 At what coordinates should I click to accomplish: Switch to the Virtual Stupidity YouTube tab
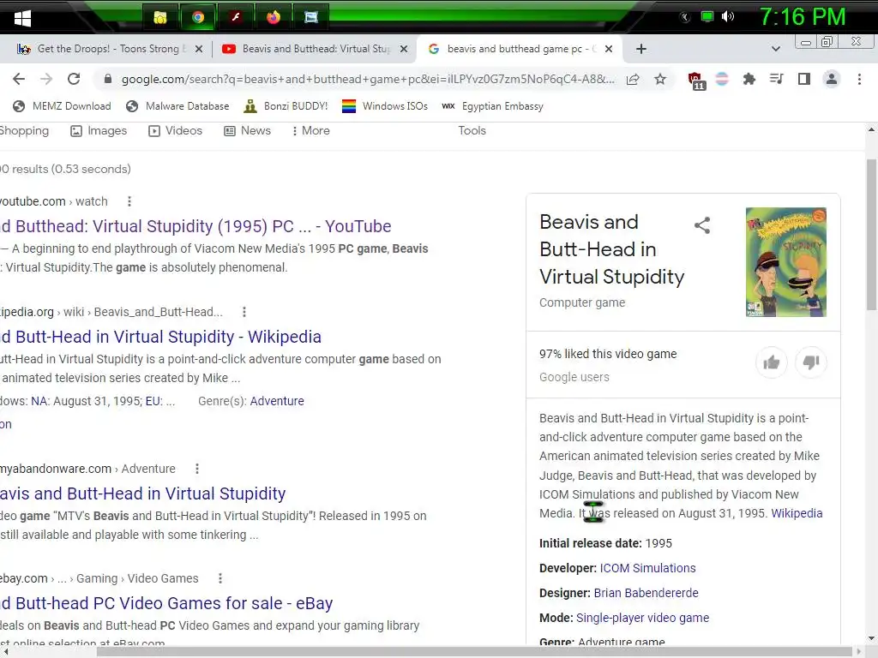coord(314,49)
